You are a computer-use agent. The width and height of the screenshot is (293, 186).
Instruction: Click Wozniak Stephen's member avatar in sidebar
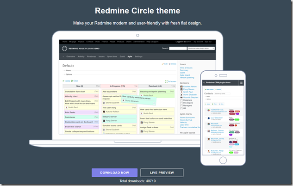(181, 97)
